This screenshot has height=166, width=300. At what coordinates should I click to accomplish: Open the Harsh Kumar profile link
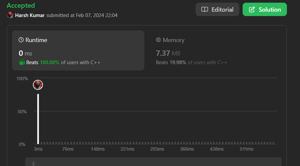30,15
